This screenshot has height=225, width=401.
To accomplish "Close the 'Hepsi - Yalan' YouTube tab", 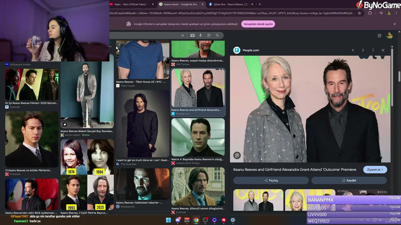I will (153, 4).
